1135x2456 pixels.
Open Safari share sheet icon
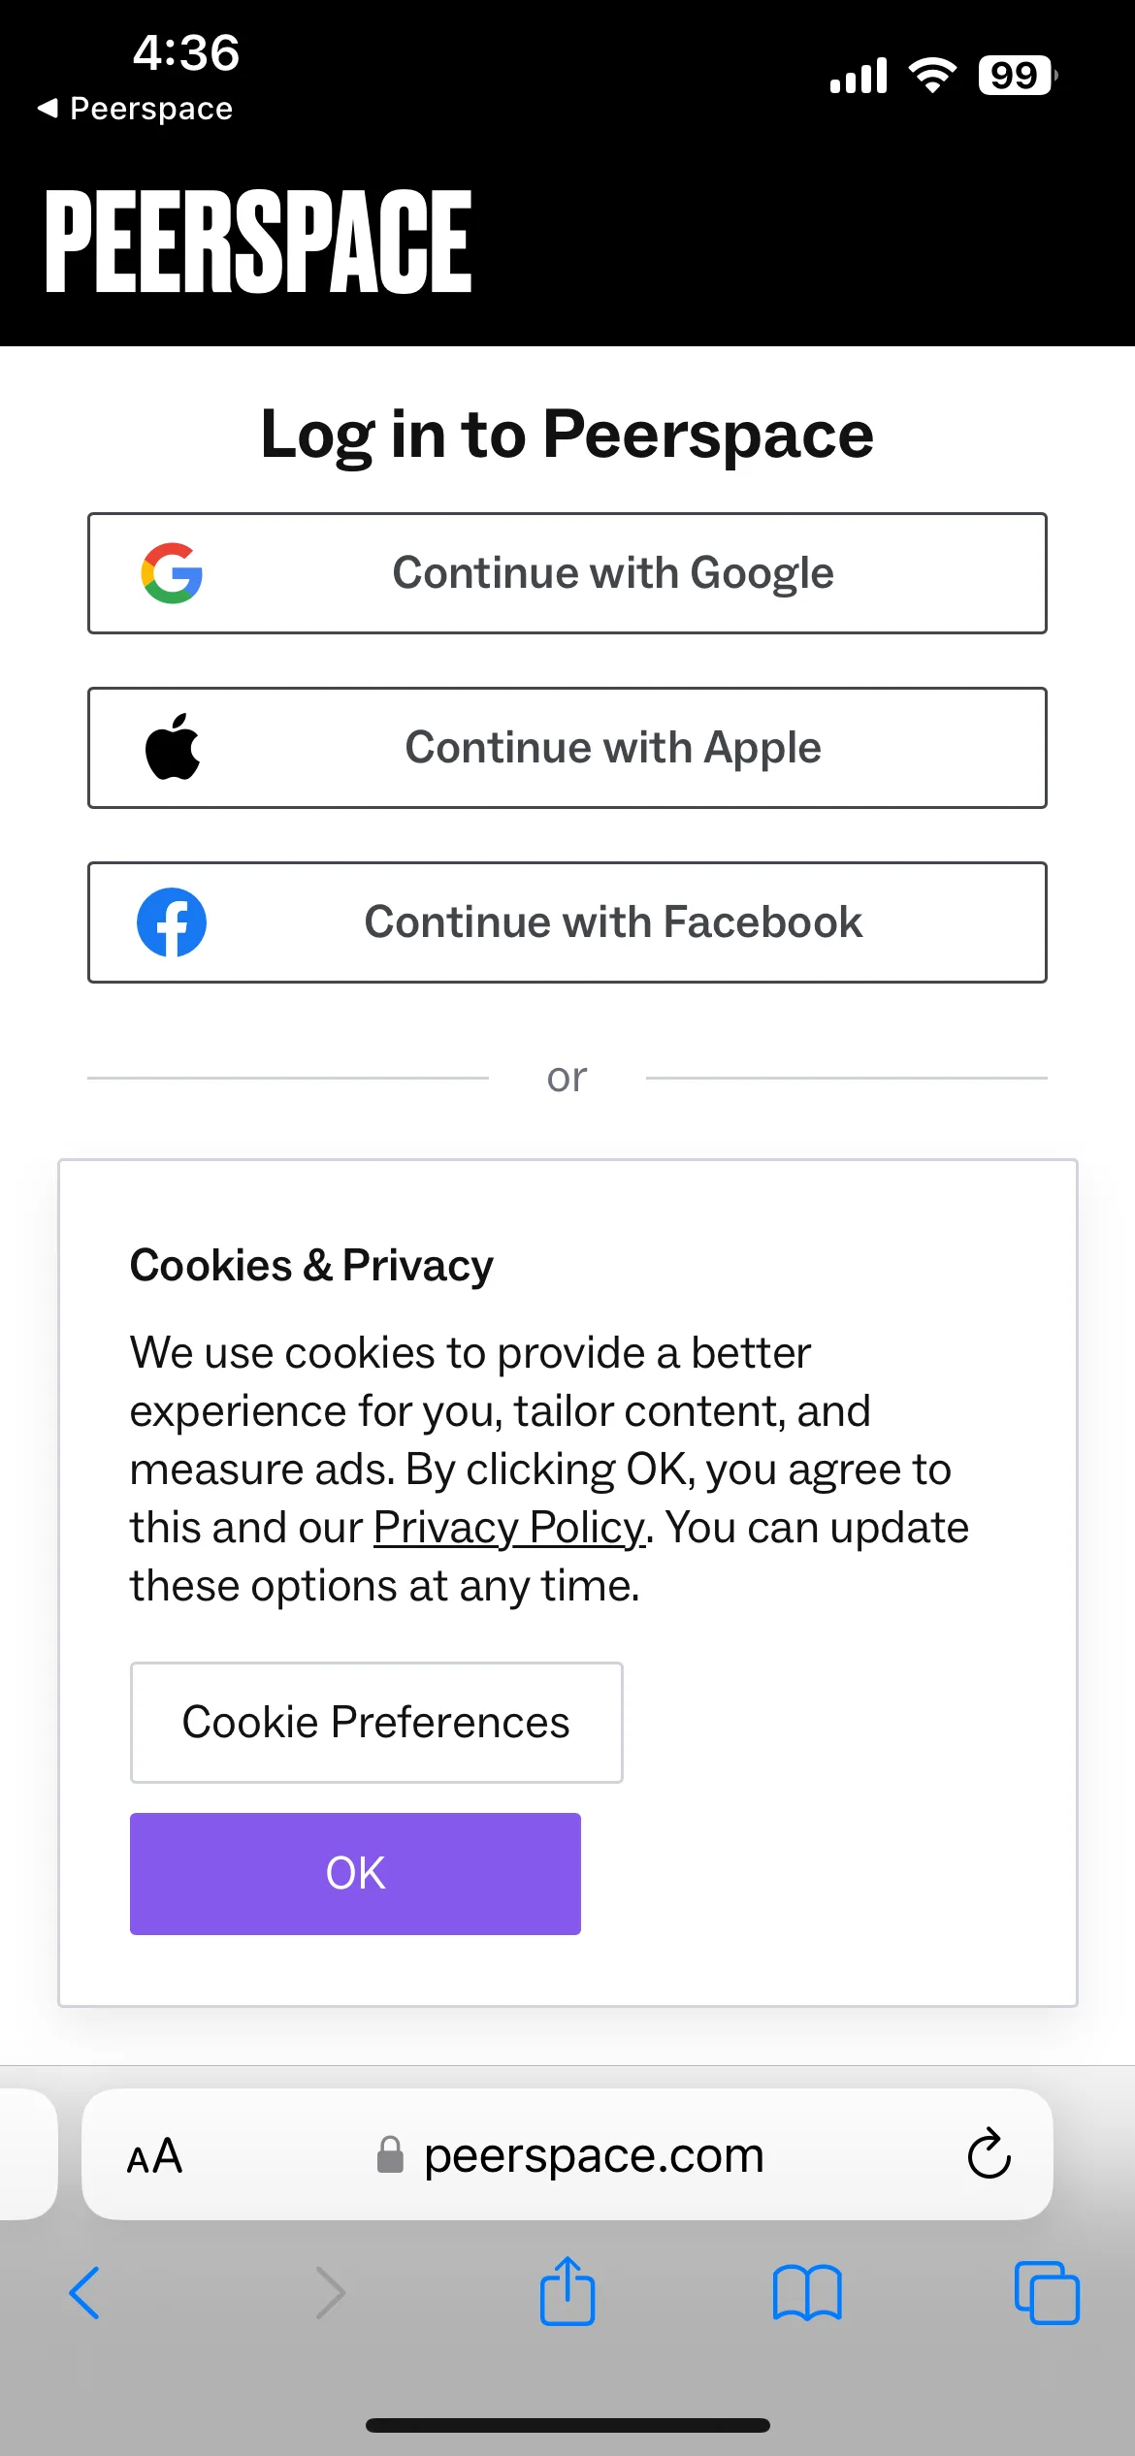point(567,2291)
